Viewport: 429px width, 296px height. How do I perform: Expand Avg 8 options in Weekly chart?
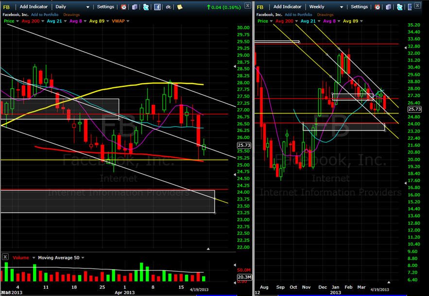point(339,21)
